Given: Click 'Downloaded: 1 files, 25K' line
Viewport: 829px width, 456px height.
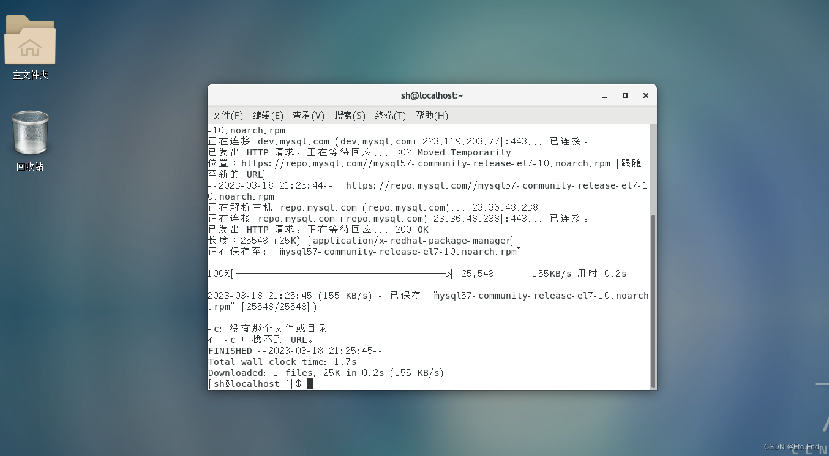Looking at the screenshot, I should pyautogui.click(x=326, y=373).
